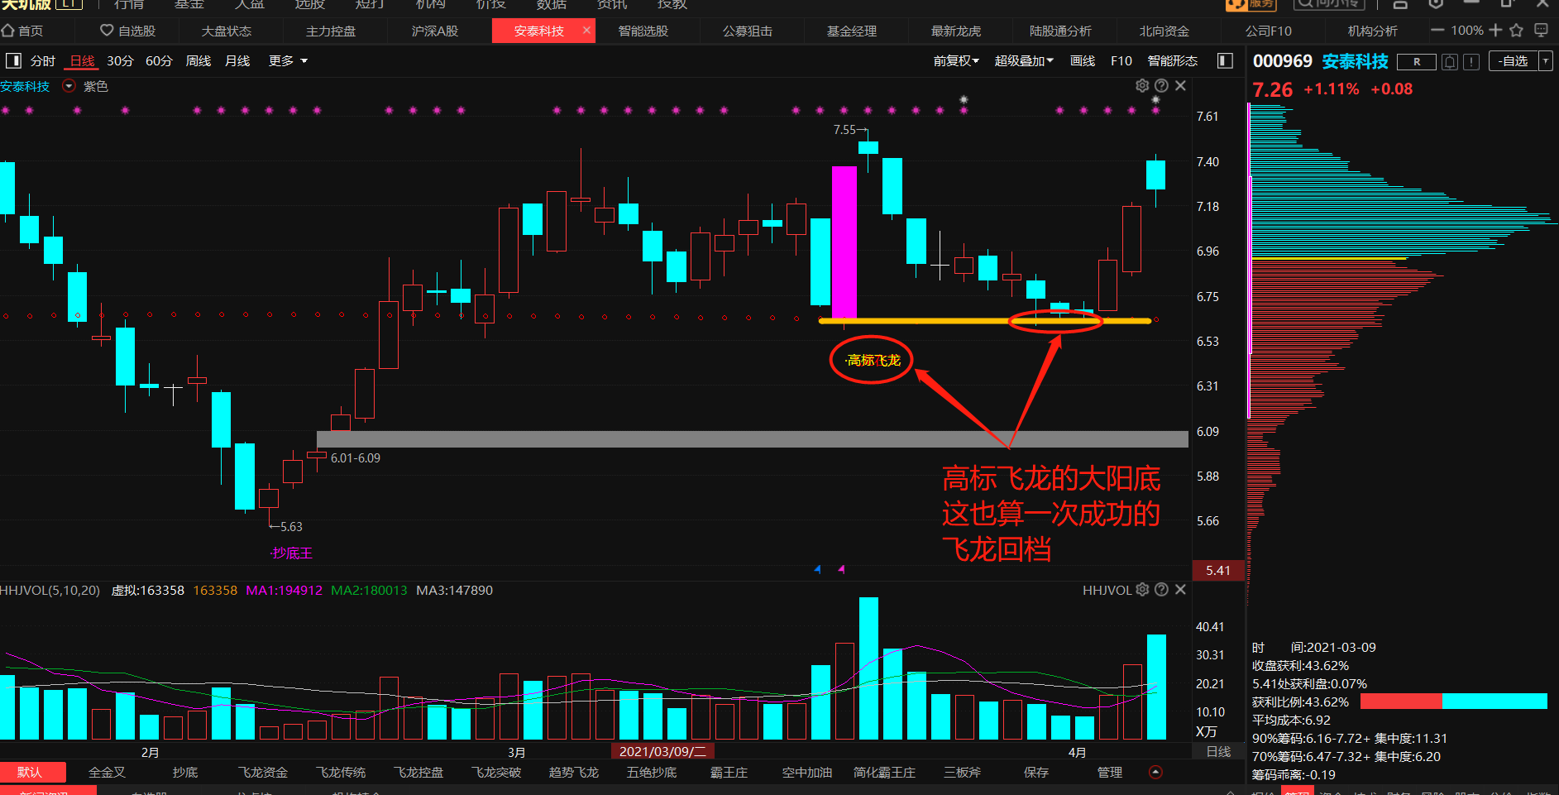
Task: Select the 周线 weekly period
Action: tap(198, 60)
